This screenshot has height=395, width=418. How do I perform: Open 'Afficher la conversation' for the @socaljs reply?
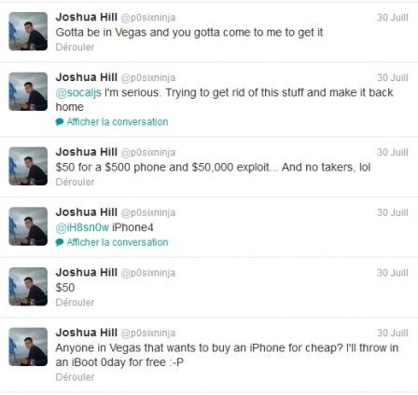coord(118,122)
